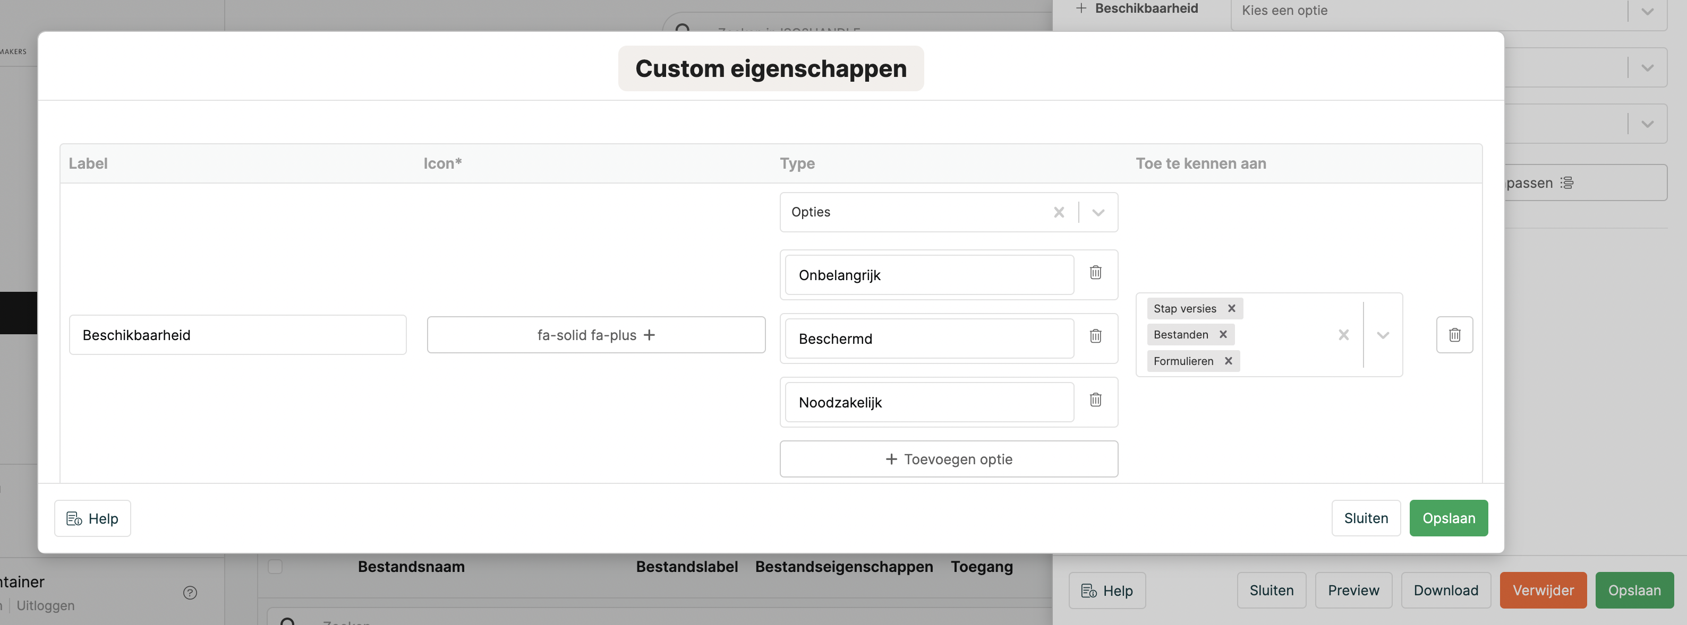Click the Uitloggen link in sidebar
Screen dimensions: 1687x625
pos(45,605)
